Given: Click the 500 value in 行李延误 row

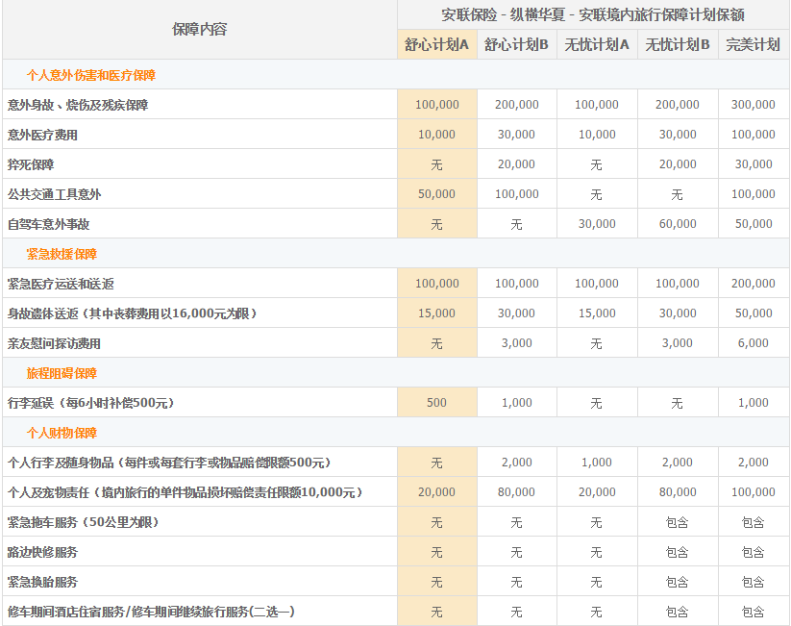Looking at the screenshot, I should [x=437, y=402].
